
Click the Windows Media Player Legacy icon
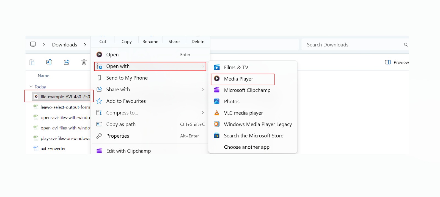217,124
